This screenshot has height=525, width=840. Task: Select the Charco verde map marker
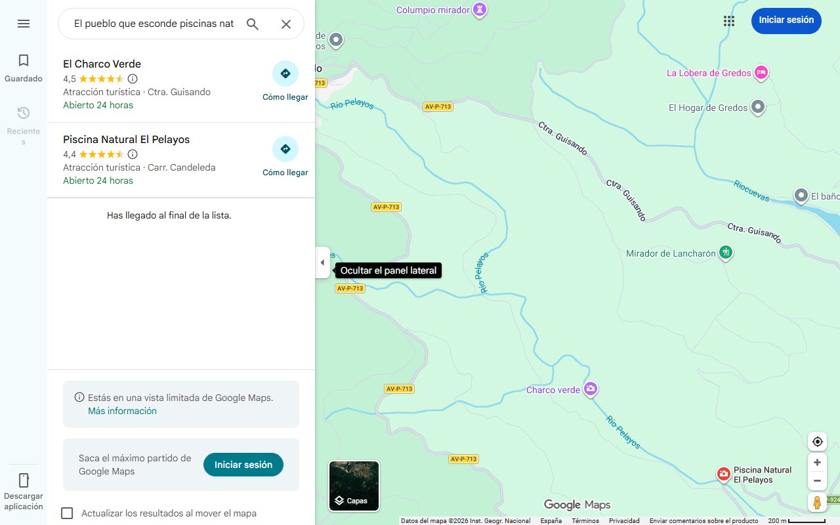point(590,389)
